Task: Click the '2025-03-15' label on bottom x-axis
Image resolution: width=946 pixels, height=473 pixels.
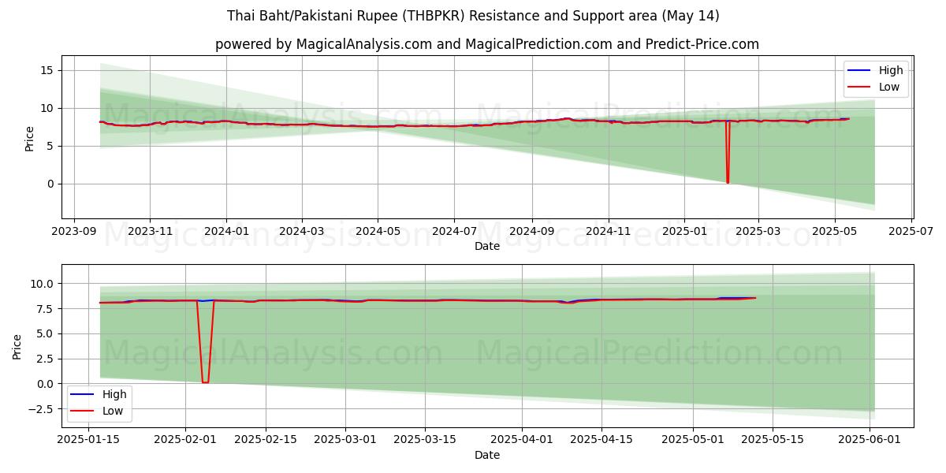Action: pyautogui.click(x=425, y=440)
